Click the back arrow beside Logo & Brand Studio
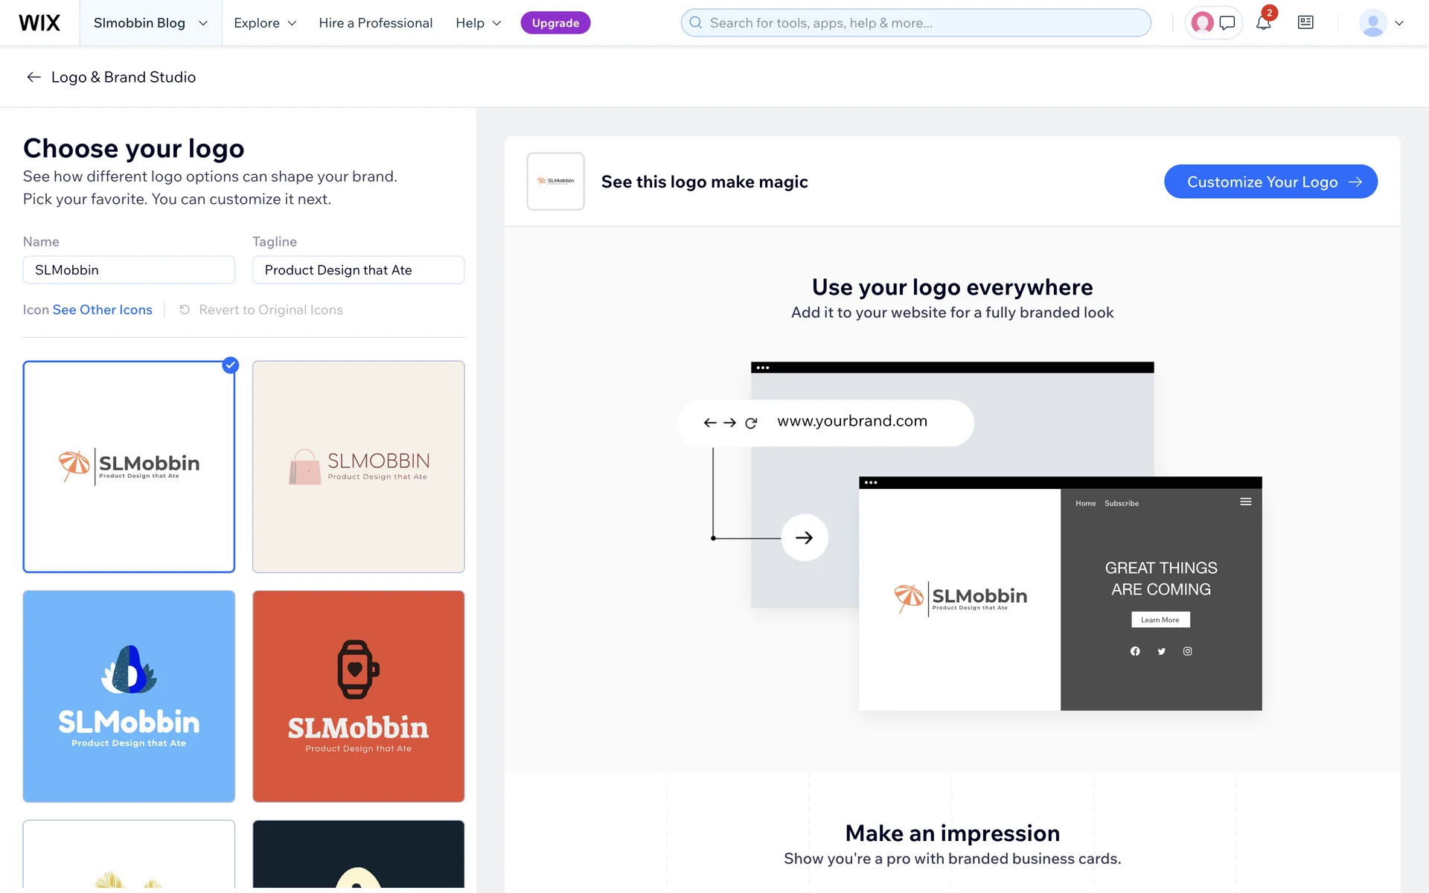1429x893 pixels. 33,77
